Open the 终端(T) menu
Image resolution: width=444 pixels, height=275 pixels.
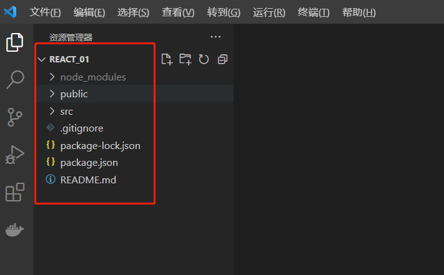[x=313, y=12]
